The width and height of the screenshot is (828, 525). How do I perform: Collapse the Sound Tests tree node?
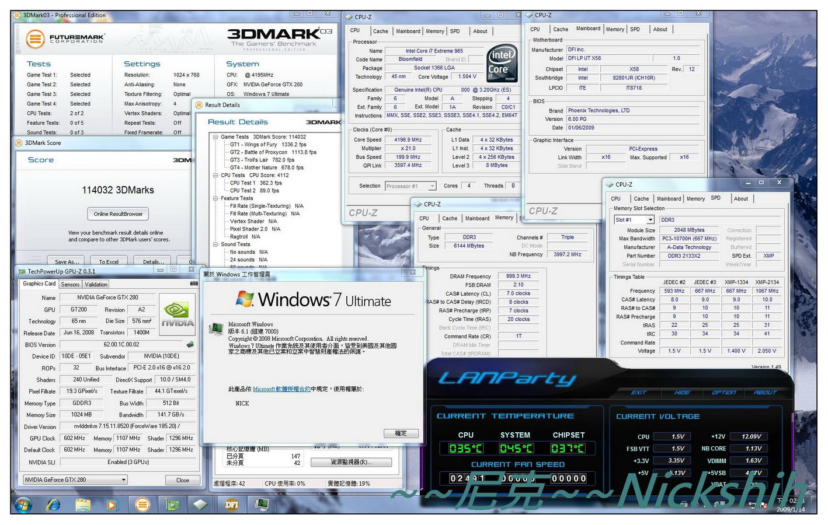point(215,244)
